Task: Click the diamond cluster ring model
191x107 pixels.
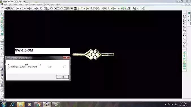Action: point(93,55)
